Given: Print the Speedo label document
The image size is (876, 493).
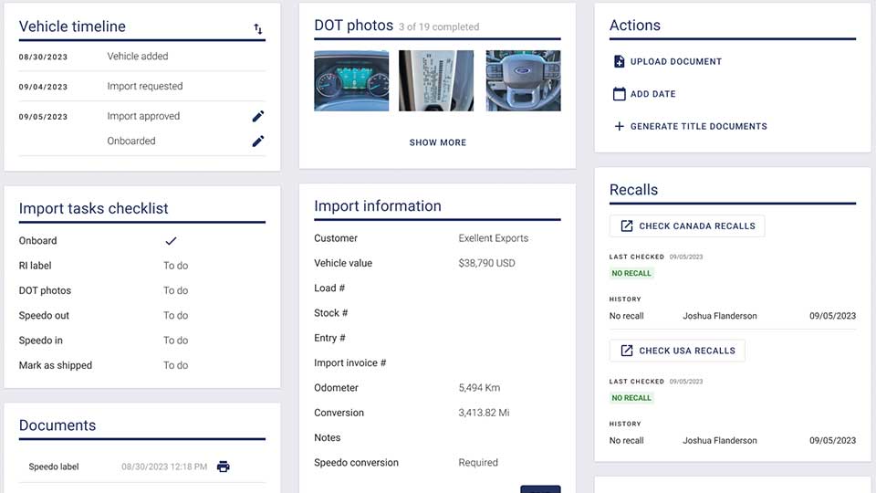Looking at the screenshot, I should (x=223, y=467).
